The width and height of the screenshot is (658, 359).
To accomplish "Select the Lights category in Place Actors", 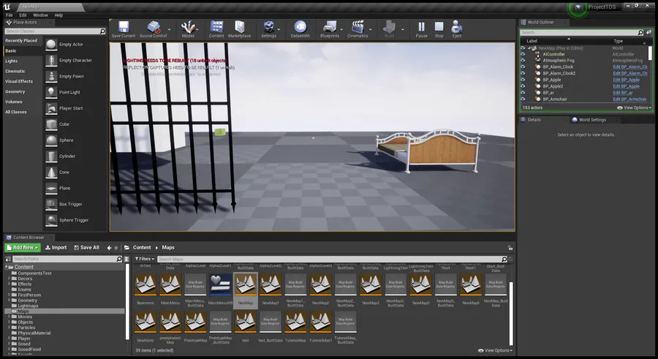I will (x=11, y=61).
